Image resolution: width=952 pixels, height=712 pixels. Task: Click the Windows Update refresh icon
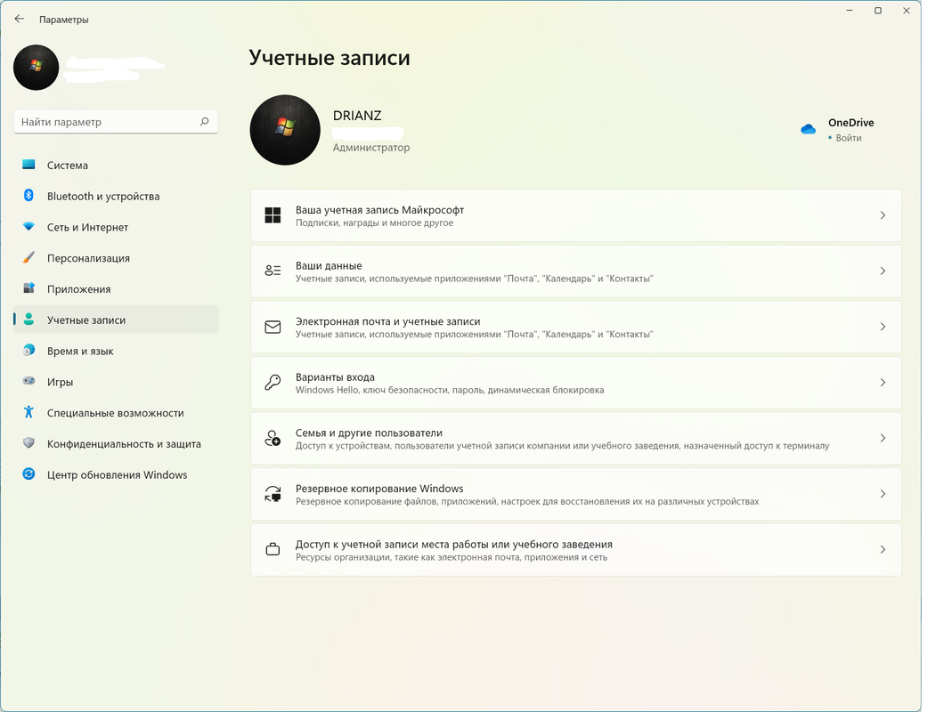click(28, 474)
